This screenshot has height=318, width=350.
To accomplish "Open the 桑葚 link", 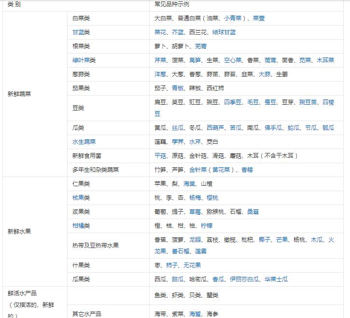I will click(253, 212).
